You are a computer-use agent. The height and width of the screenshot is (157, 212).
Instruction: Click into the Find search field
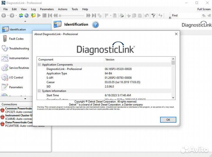coord(189,16)
